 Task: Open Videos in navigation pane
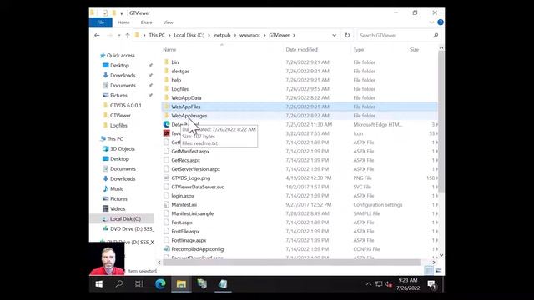[118, 209]
